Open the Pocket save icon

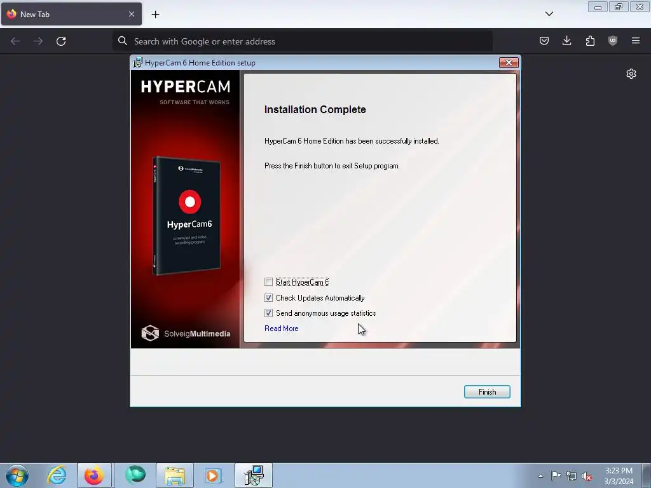[x=544, y=41]
